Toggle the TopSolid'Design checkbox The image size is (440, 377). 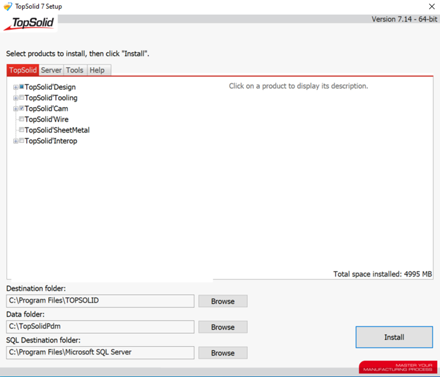click(x=21, y=87)
